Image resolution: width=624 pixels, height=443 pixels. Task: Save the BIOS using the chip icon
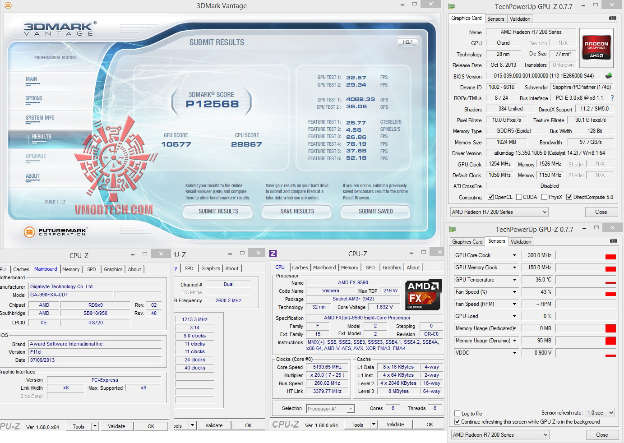point(609,76)
